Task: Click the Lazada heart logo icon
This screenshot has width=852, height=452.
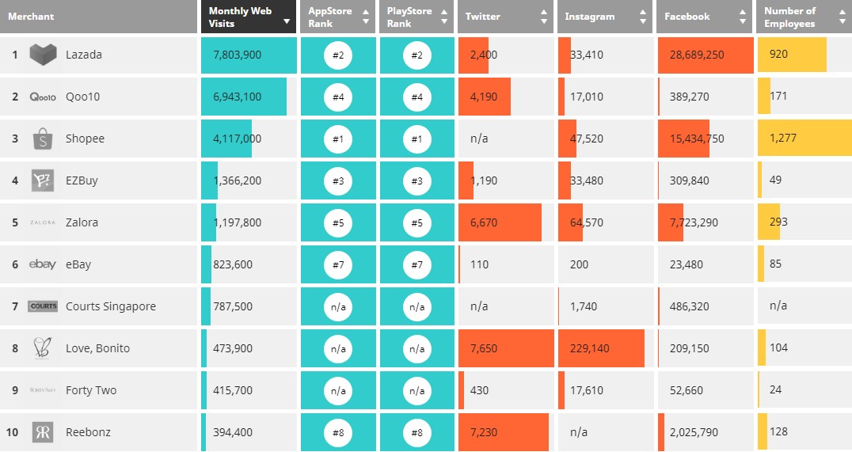Action: pos(43,55)
